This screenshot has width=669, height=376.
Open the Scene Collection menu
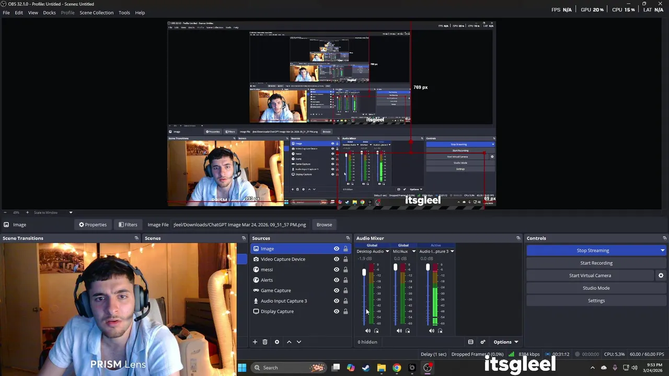tap(96, 13)
